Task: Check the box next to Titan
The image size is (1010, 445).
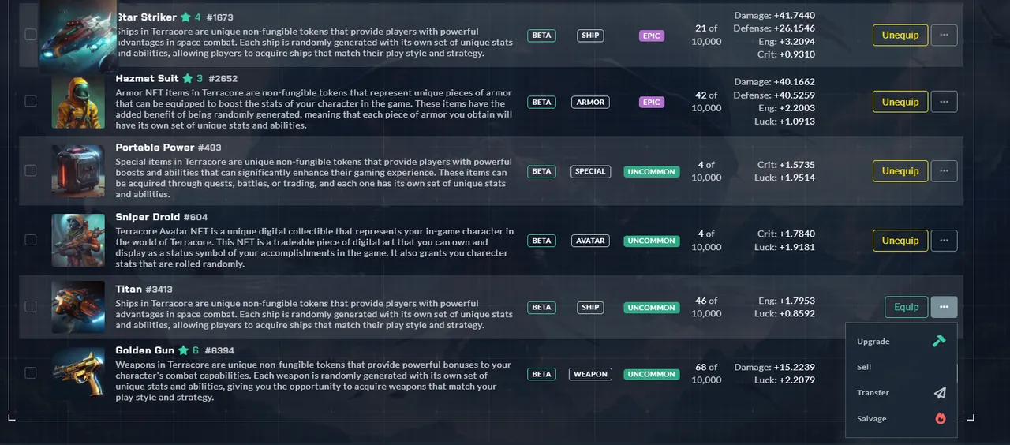Action: (30, 306)
